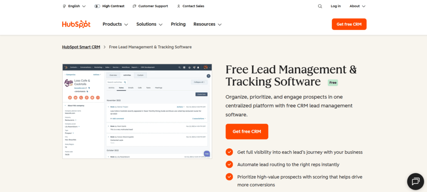Click the Search activities field
The width and height of the screenshot is (427, 192).
(117, 82)
